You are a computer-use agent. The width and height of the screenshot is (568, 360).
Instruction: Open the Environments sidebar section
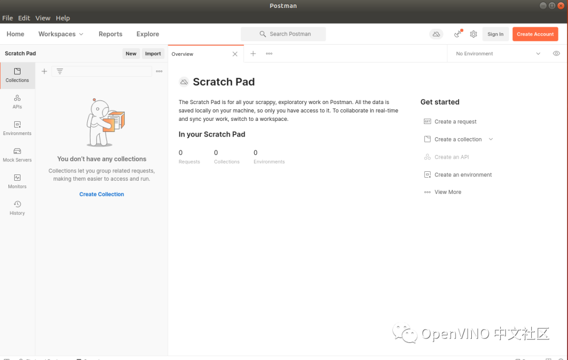17,128
